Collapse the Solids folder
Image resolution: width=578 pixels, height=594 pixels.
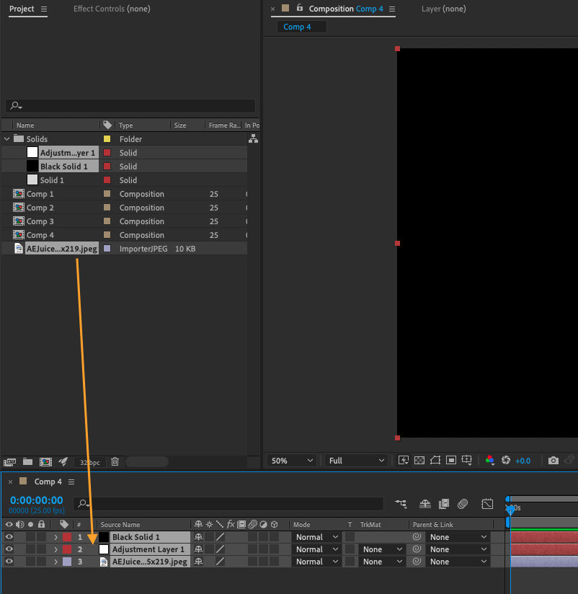tap(7, 139)
